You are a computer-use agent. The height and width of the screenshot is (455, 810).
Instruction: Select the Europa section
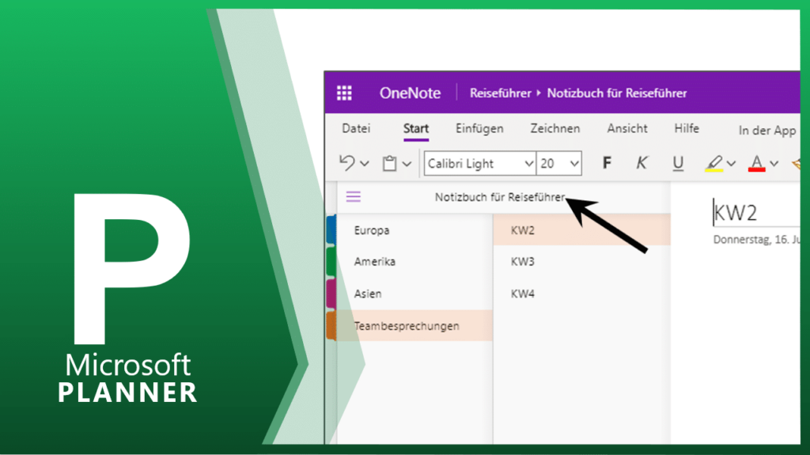[x=372, y=230]
